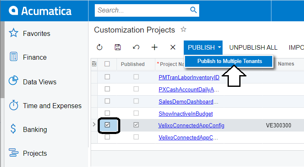This screenshot has width=304, height=167.
Task: Click the Delete Row X icon
Action: pos(173,47)
